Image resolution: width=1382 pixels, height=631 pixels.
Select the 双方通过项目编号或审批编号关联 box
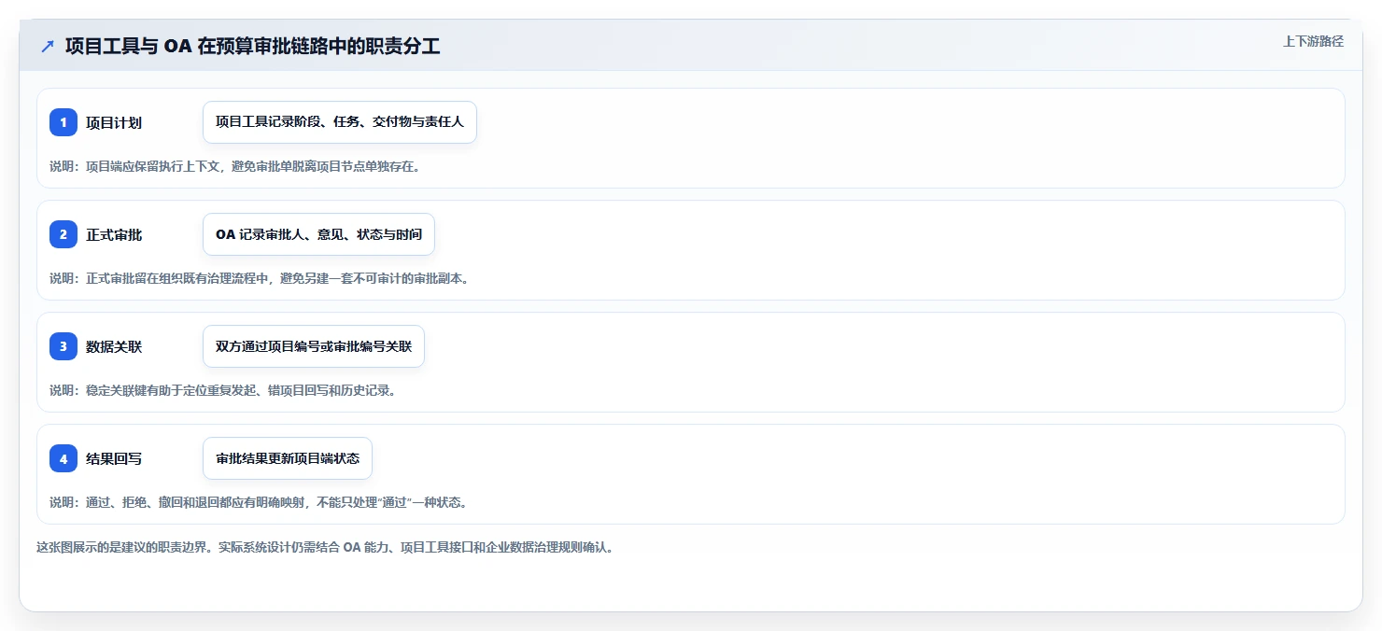(314, 346)
